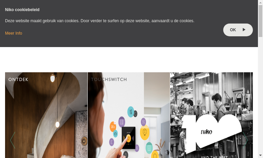The image size is (263, 158).
Task: Open the ONTDEK staircase slide
Action: click(x=46, y=115)
